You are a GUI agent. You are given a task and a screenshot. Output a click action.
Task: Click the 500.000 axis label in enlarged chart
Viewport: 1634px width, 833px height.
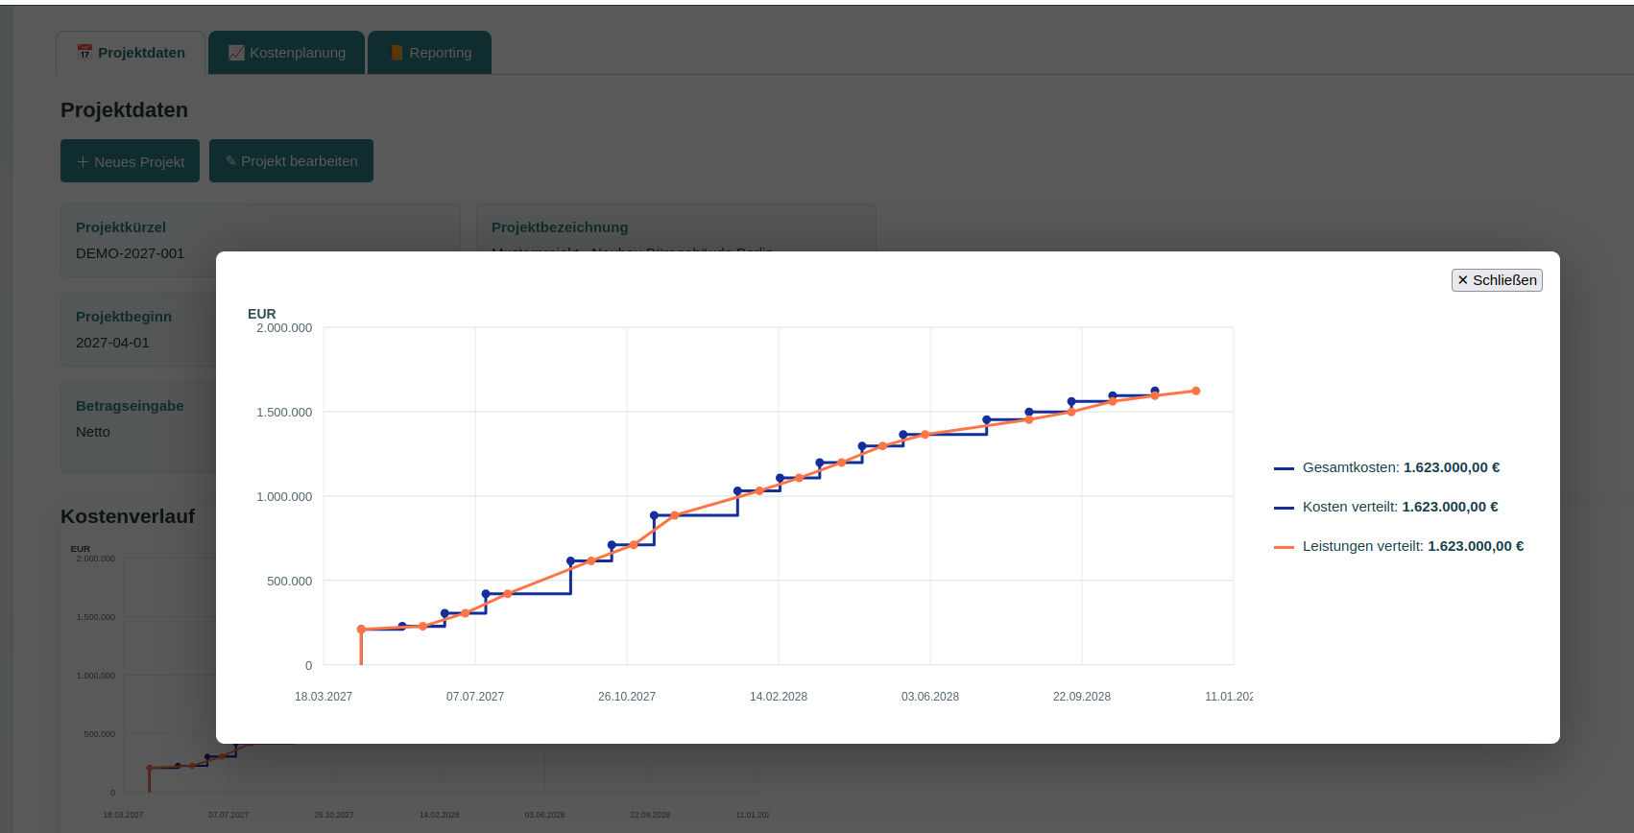(289, 582)
